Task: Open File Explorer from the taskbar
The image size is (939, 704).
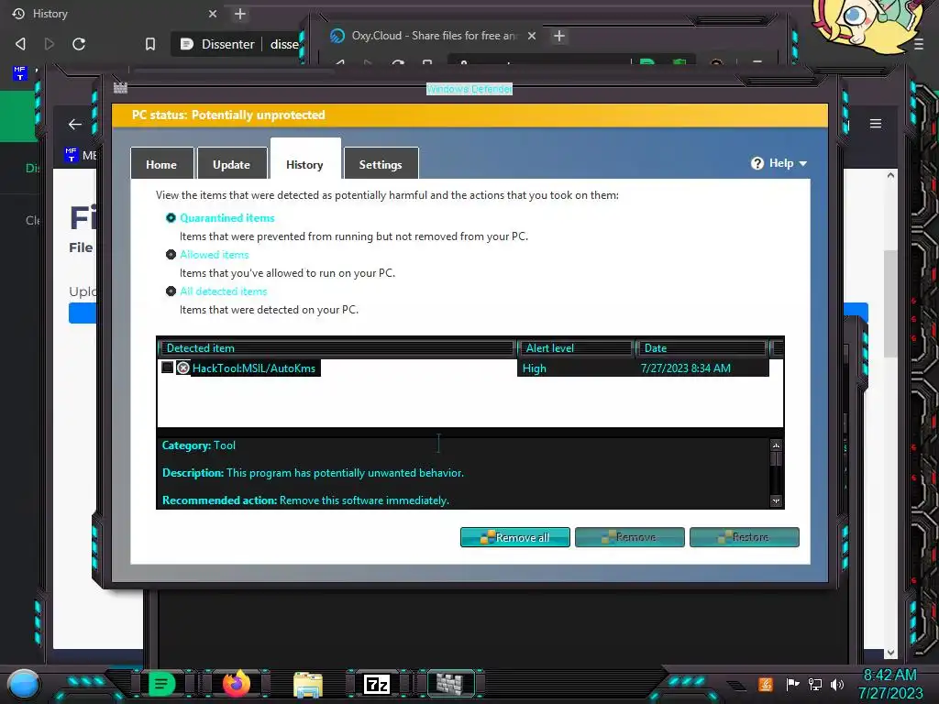Action: [x=308, y=685]
